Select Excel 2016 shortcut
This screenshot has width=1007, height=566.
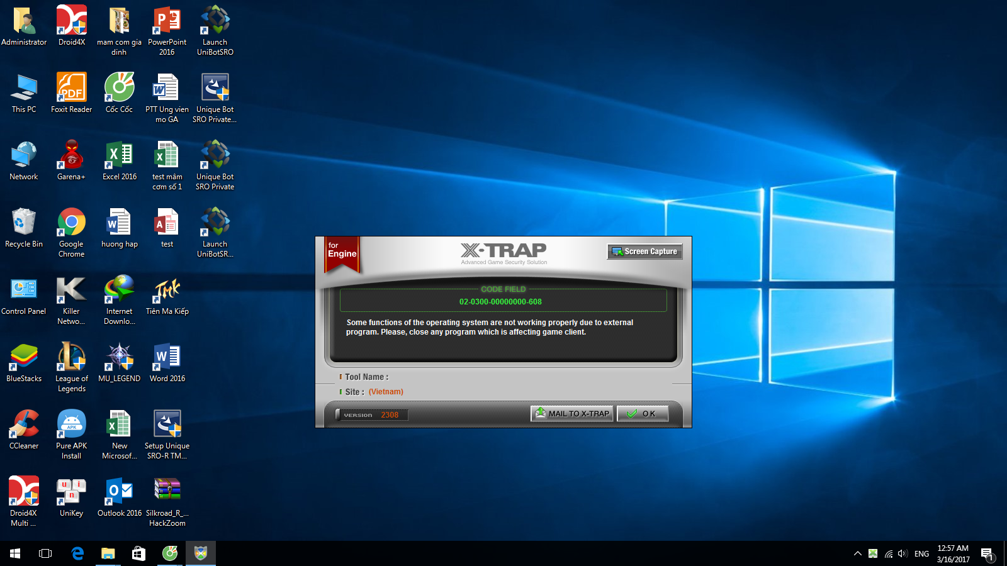(119, 161)
